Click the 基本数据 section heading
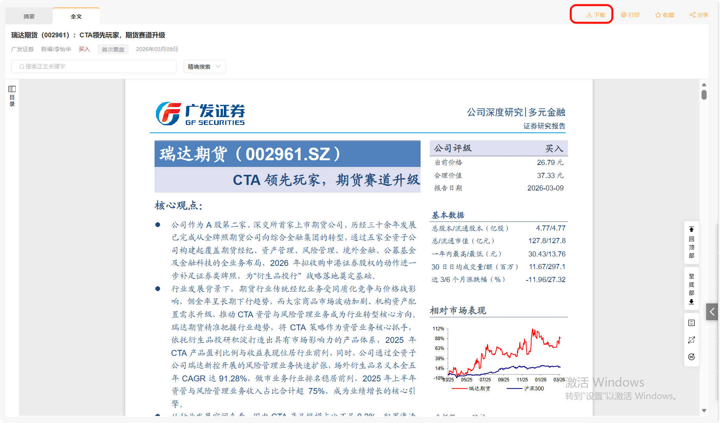 tap(448, 215)
